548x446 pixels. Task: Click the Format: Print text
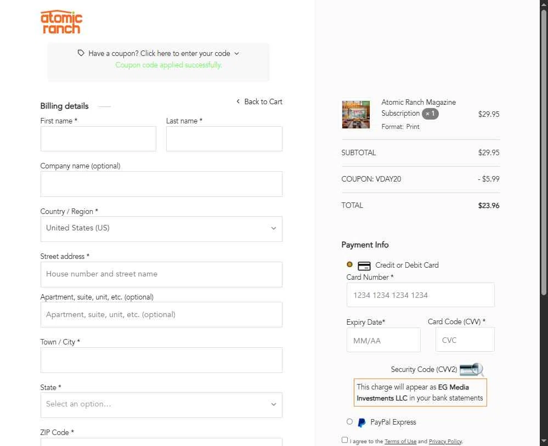click(x=400, y=127)
